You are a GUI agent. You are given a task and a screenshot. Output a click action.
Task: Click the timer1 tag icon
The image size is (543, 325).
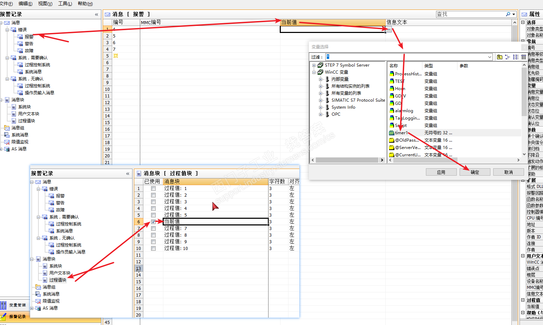click(x=392, y=133)
